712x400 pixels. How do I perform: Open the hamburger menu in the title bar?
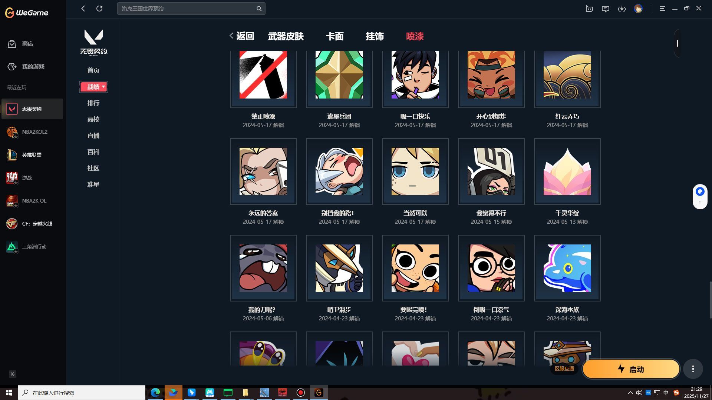pos(662,9)
